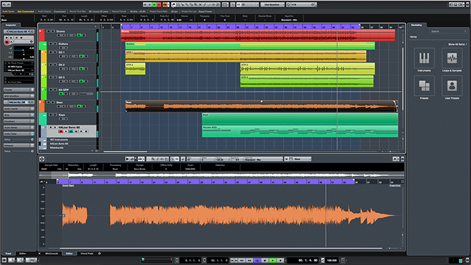Mute the Guitars folder track
Viewport: 471px width, 265px height.
[x=51, y=44]
